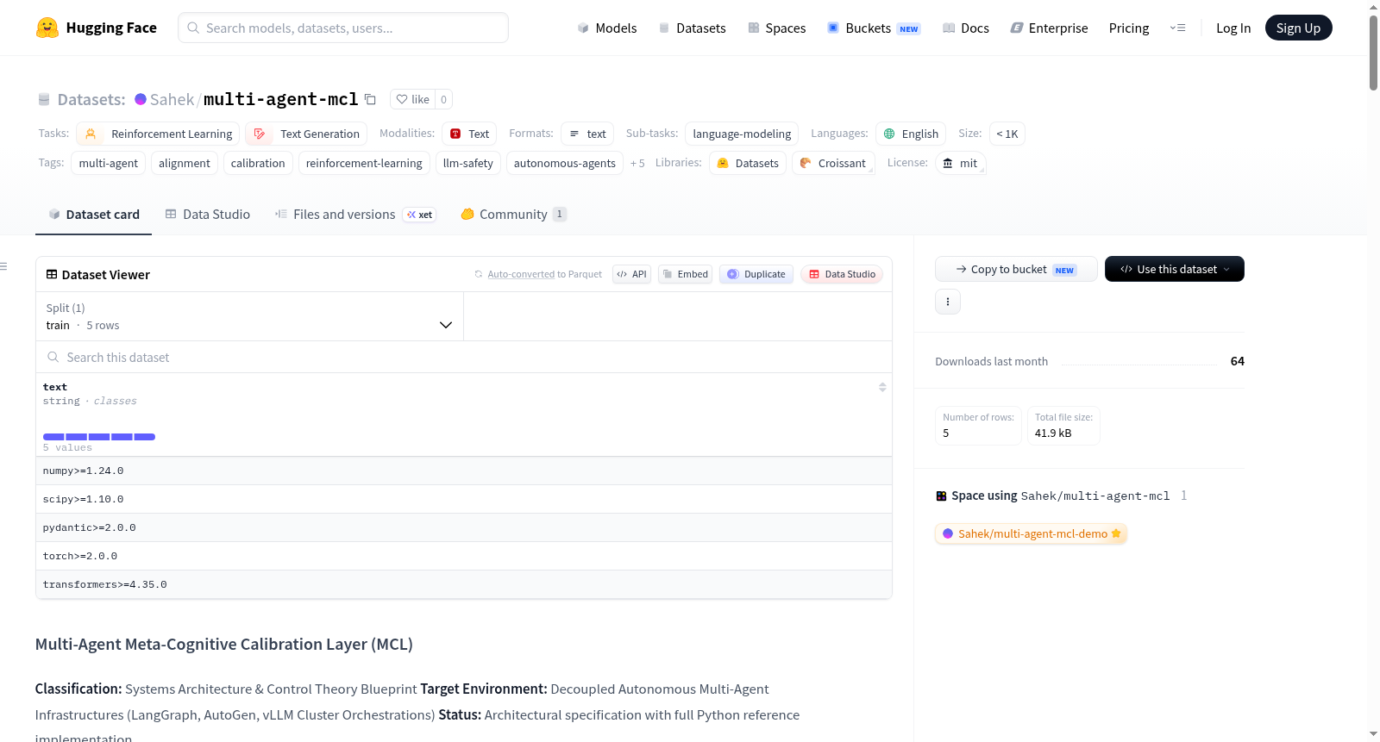Click the <1K size tag
Screen dimensions: 1380x742
coord(1007,134)
